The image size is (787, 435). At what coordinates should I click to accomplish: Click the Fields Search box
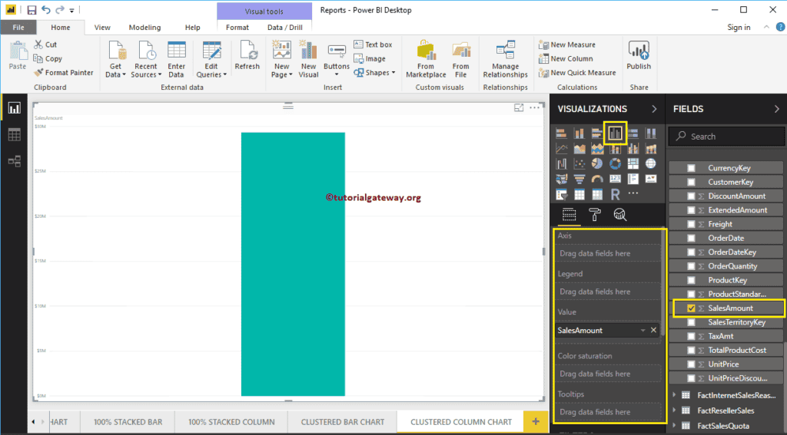[726, 137]
